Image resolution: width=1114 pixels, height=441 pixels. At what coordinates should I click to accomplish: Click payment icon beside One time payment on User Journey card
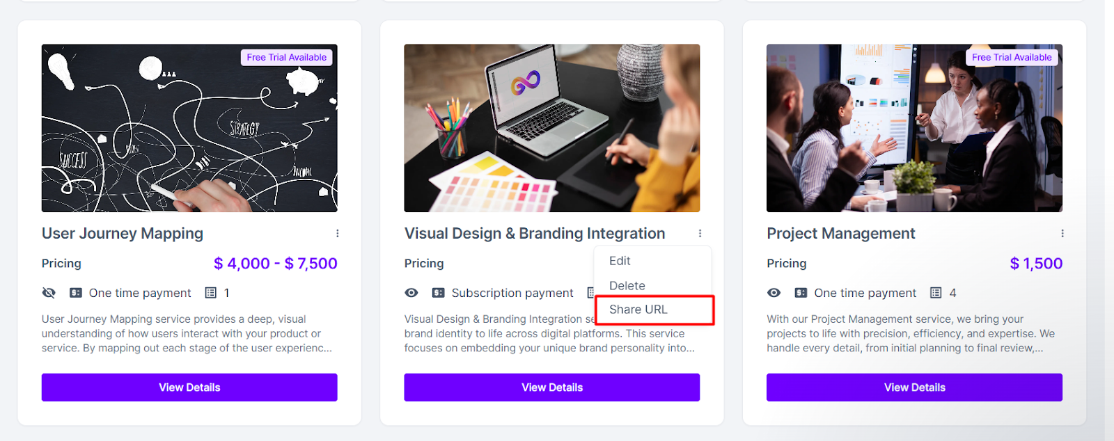coord(76,293)
